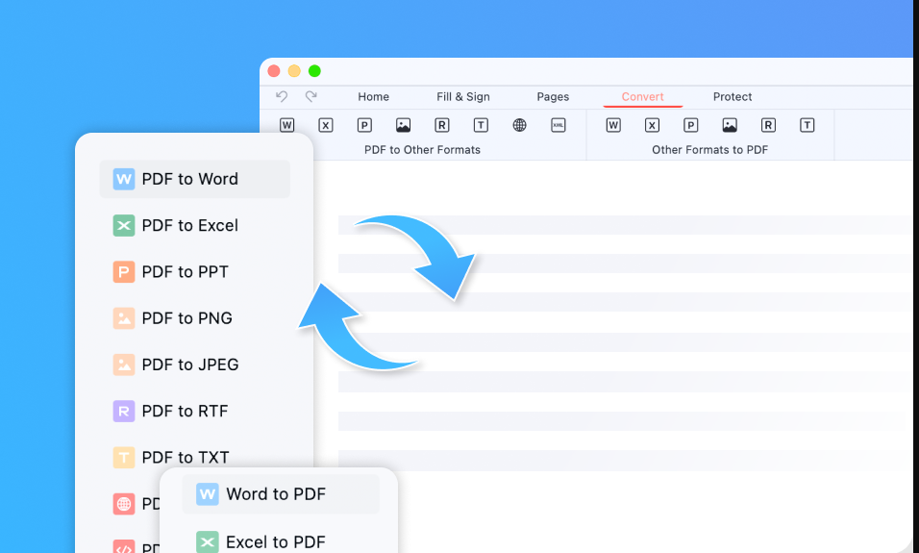Click the Redo arrow icon

tap(311, 96)
